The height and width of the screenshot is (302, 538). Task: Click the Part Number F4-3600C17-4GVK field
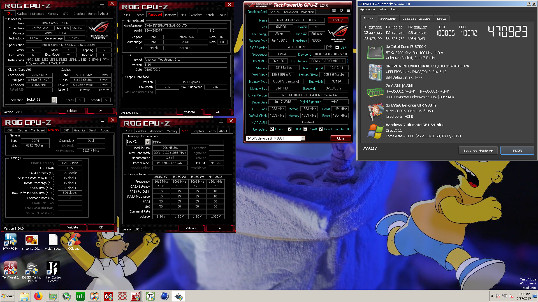coord(170,163)
